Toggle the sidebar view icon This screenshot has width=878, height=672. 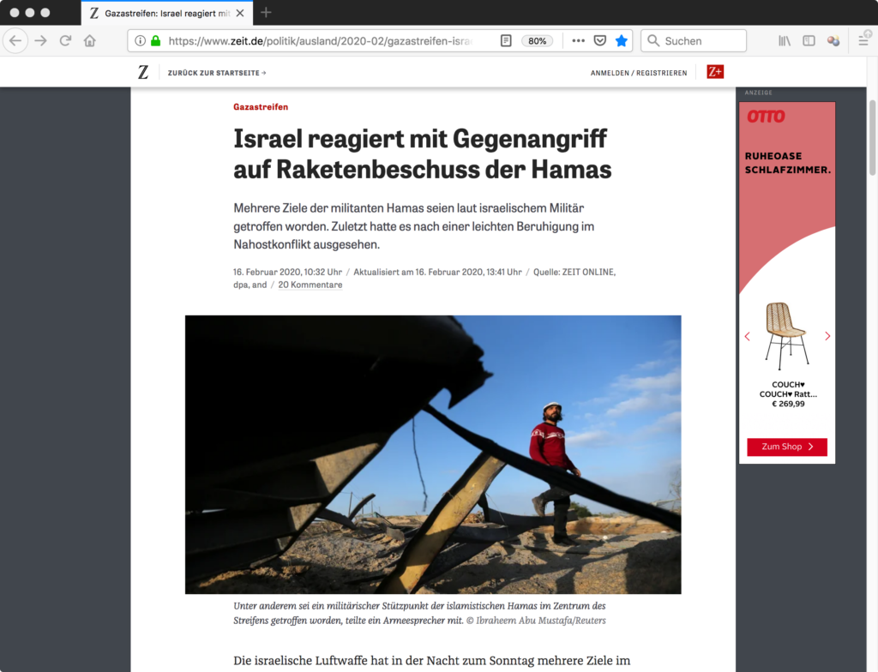coord(809,41)
